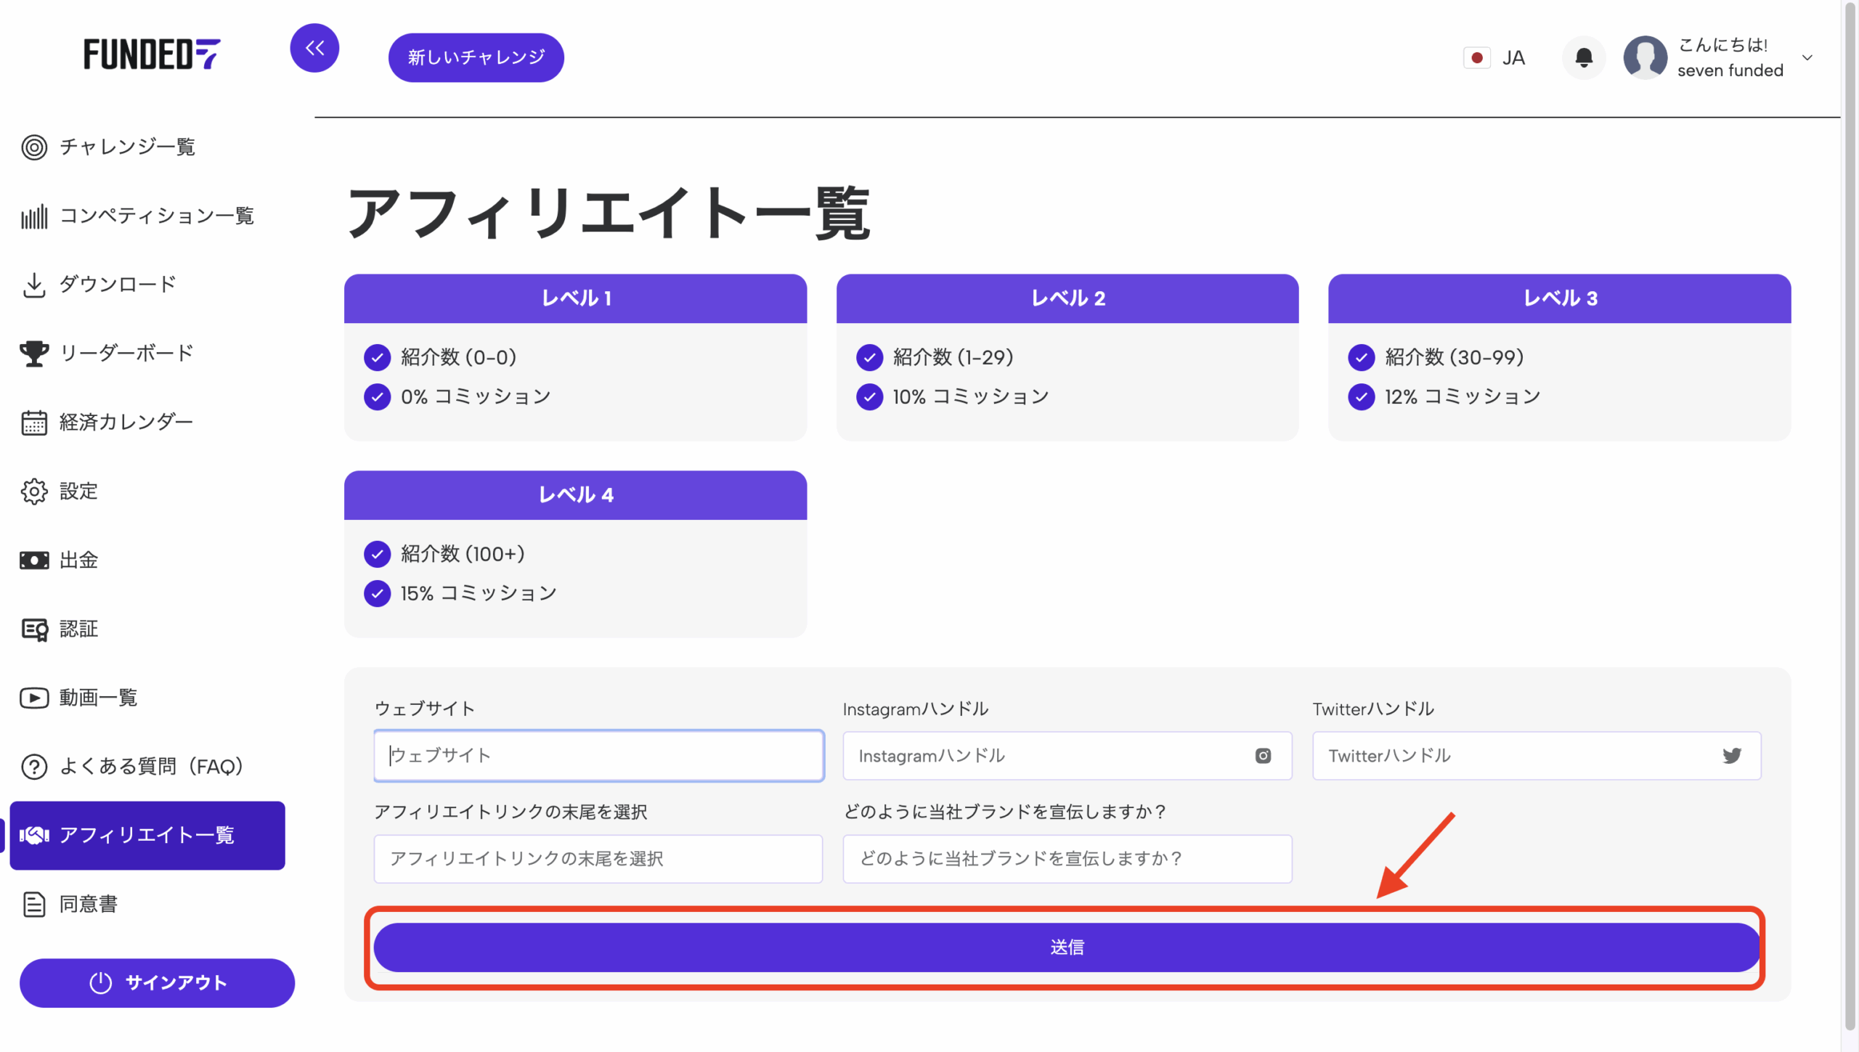Open the JA language selector
1859x1052 pixels.
pos(1513,58)
